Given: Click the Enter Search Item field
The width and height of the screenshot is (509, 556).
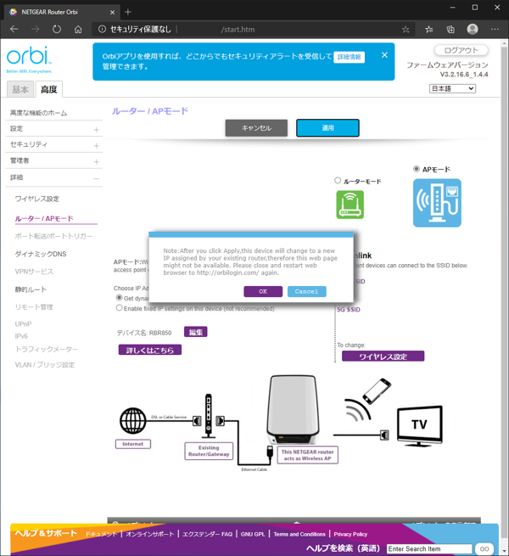Looking at the screenshot, I should click(x=429, y=548).
